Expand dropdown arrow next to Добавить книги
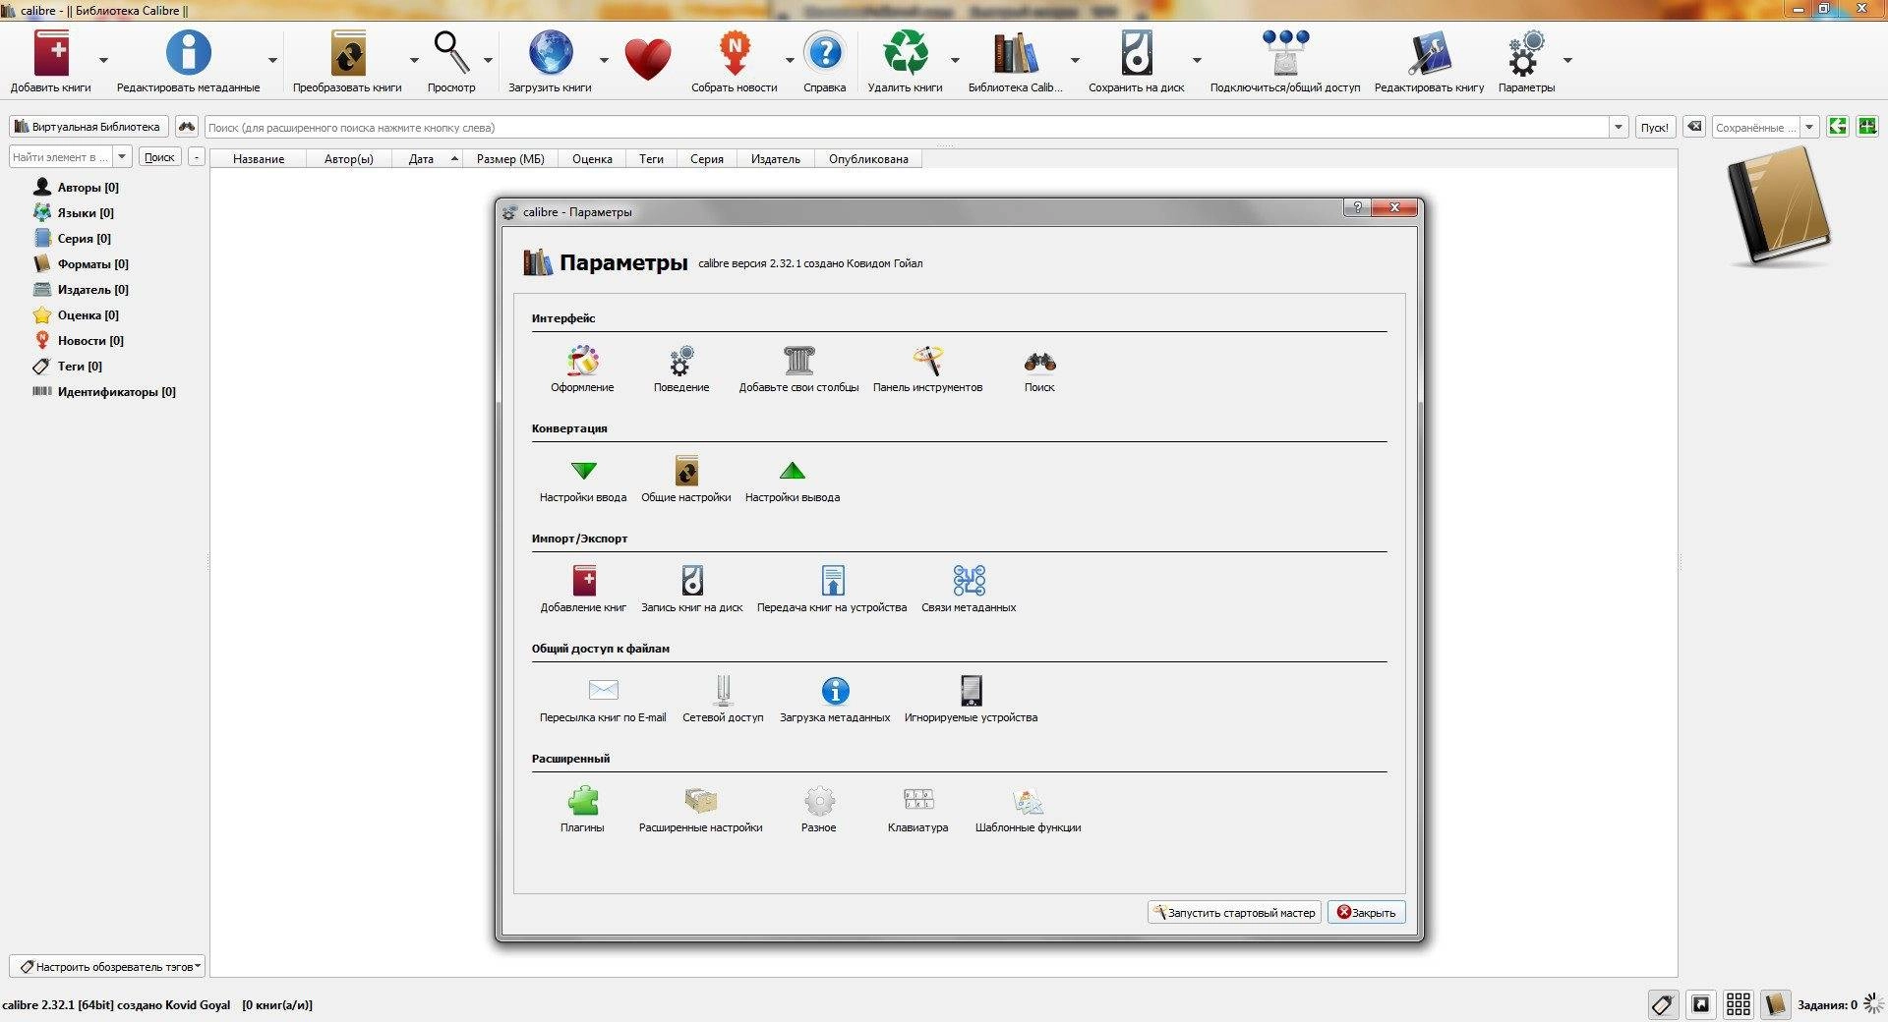This screenshot has width=1888, height=1022. coord(103,61)
